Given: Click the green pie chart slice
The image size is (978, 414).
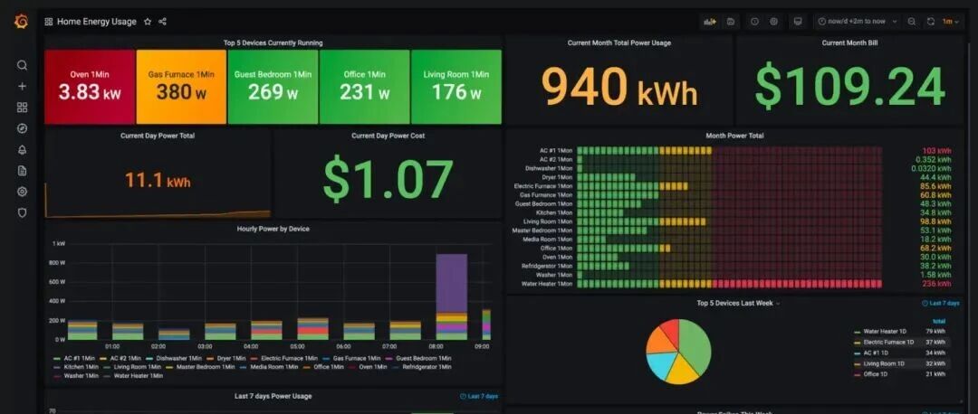Looking at the screenshot, I should click(695, 345).
